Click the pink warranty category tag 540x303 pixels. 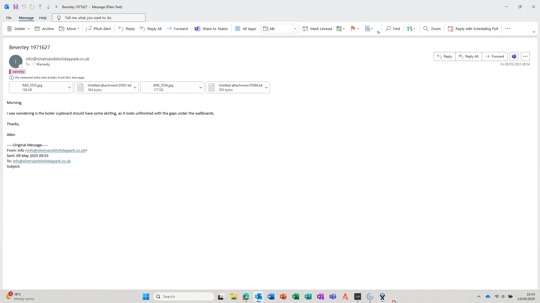point(18,72)
